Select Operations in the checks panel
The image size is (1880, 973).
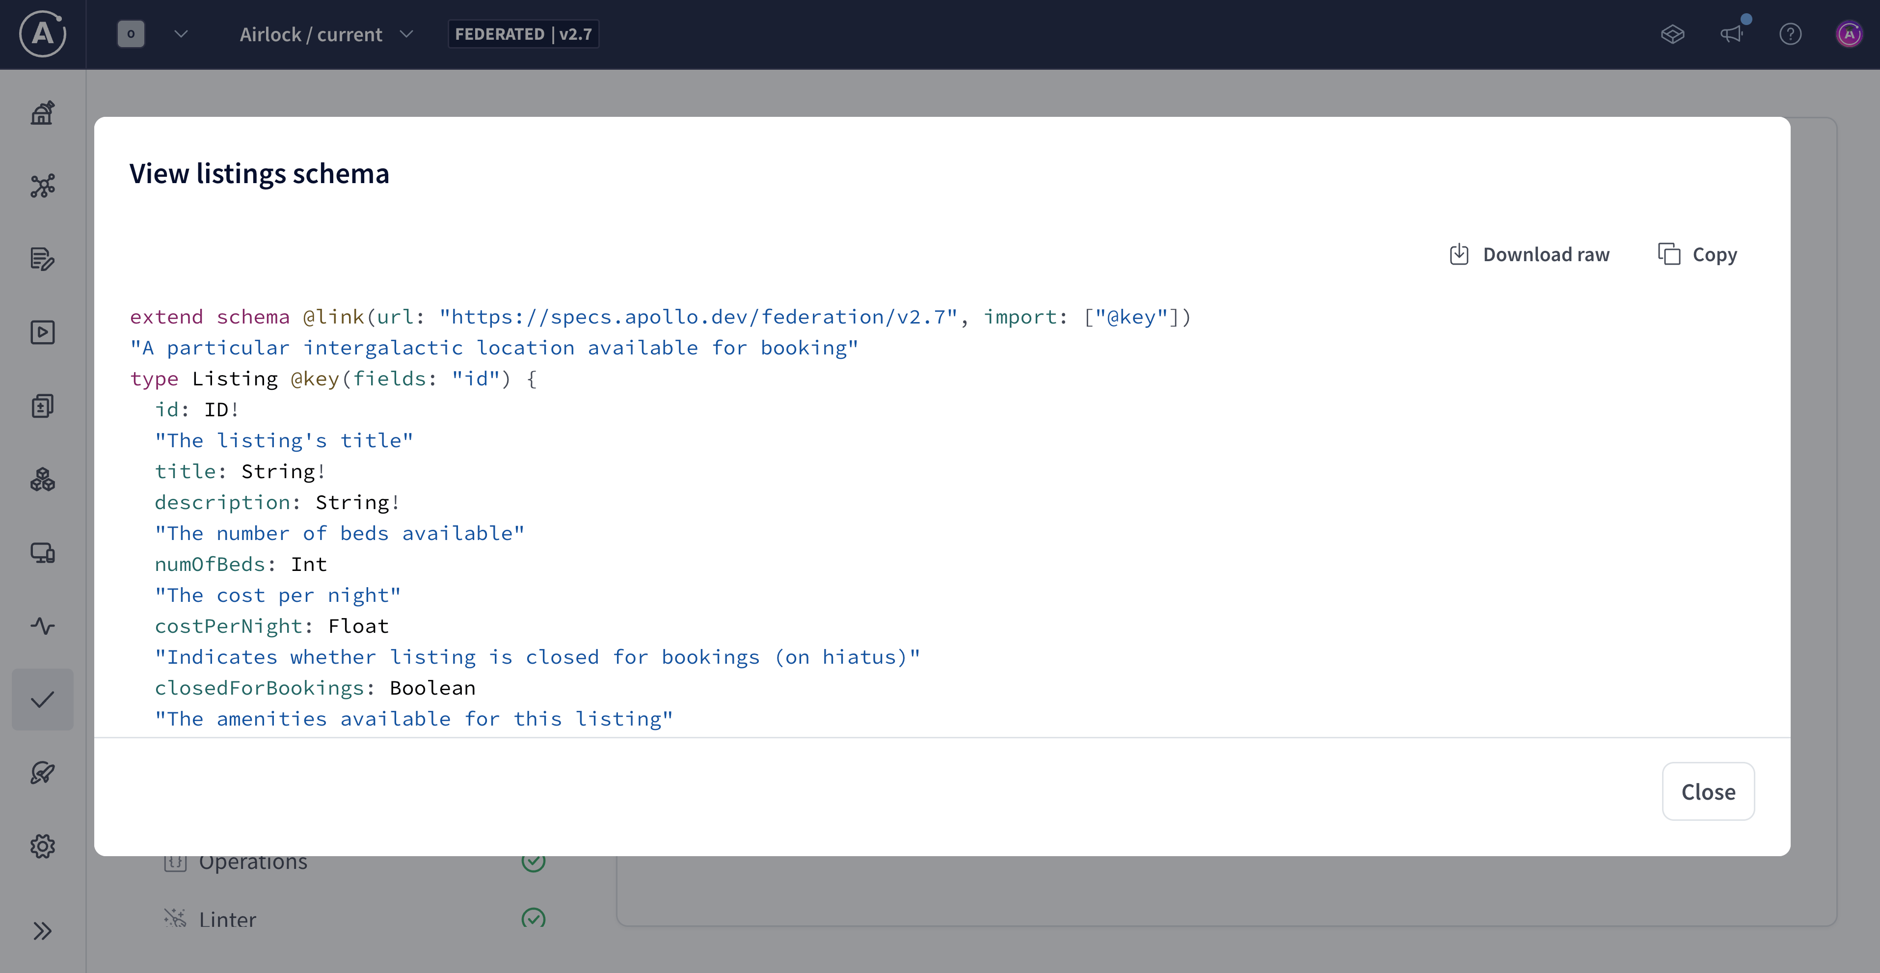pos(253,862)
